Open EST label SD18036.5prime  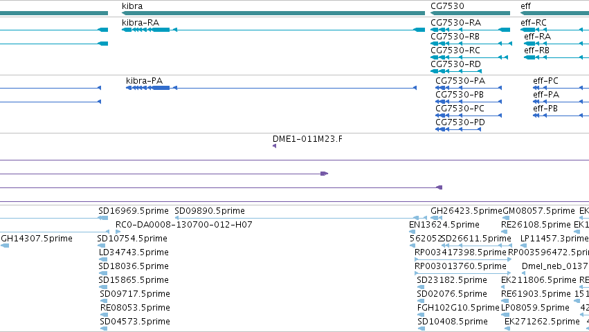(134, 266)
